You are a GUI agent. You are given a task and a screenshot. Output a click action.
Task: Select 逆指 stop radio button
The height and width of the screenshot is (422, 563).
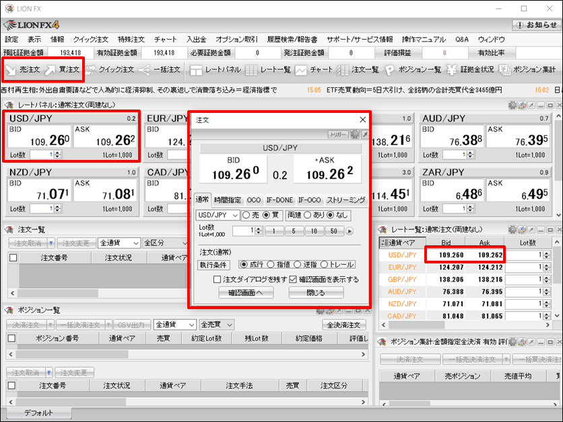(x=297, y=264)
